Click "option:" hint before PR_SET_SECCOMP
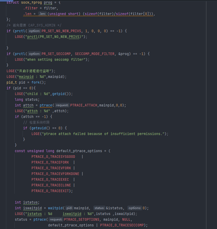Viewport: 217px width, 229px height. 34,54
